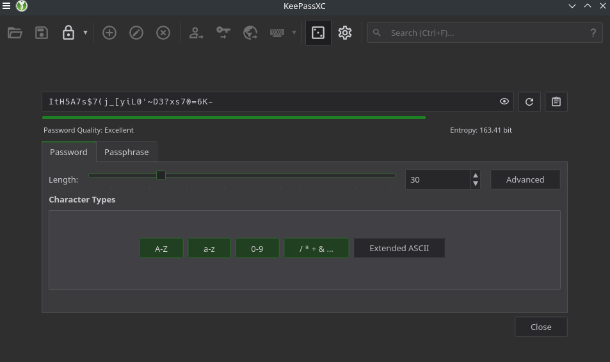Screen dimensions: 610x362
Task: Regenerate password with refresh icon
Action: pos(529,102)
